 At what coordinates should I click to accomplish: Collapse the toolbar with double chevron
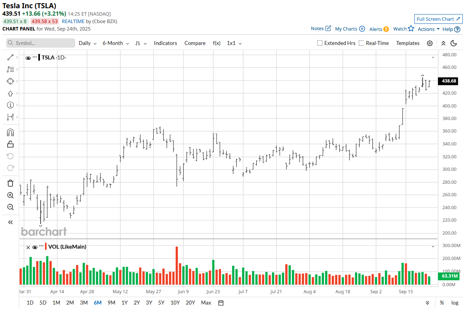coord(443,43)
